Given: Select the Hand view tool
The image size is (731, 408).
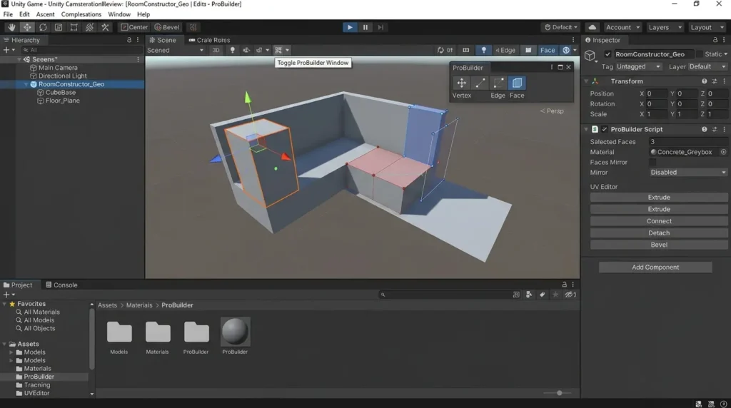Looking at the screenshot, I should click(x=11, y=27).
